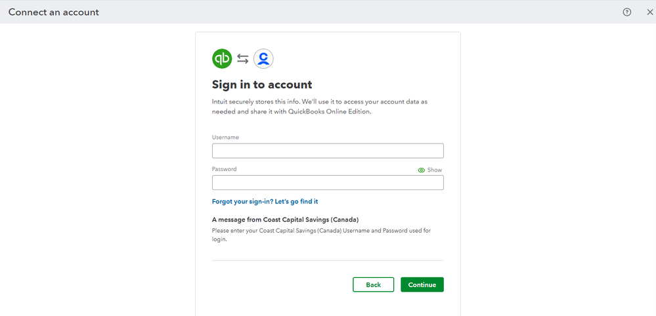Click the Intuit securely stores info text
Image resolution: width=656 pixels, height=316 pixels.
(x=320, y=106)
